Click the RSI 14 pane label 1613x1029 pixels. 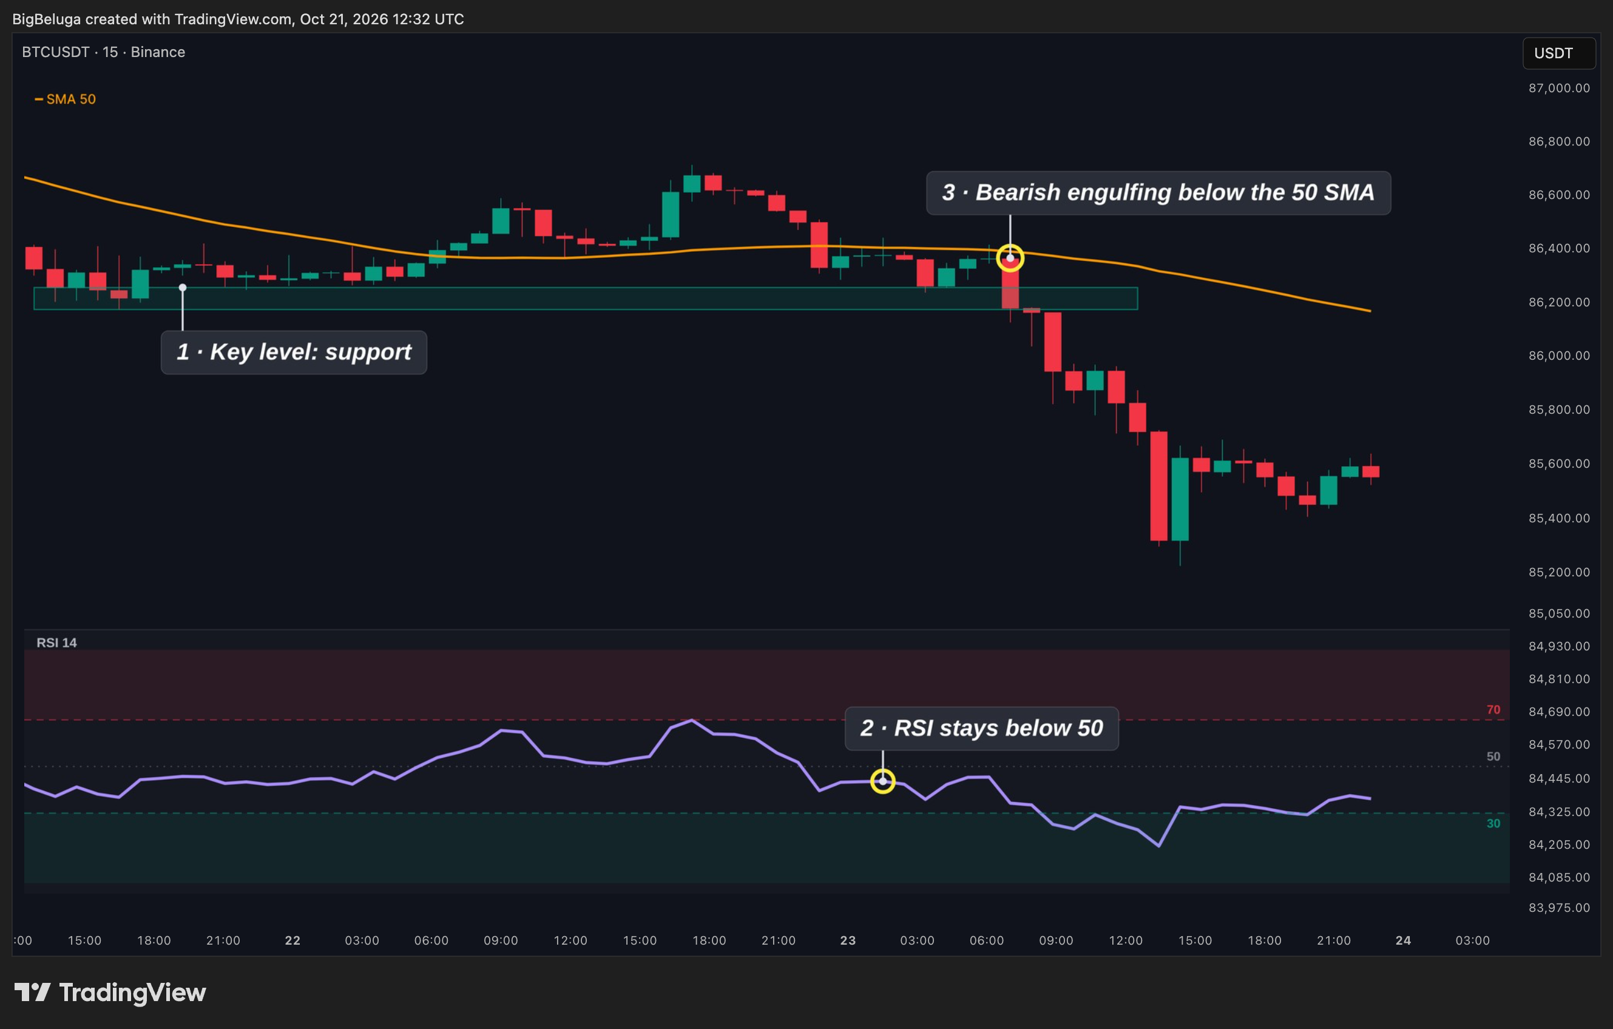tap(56, 643)
